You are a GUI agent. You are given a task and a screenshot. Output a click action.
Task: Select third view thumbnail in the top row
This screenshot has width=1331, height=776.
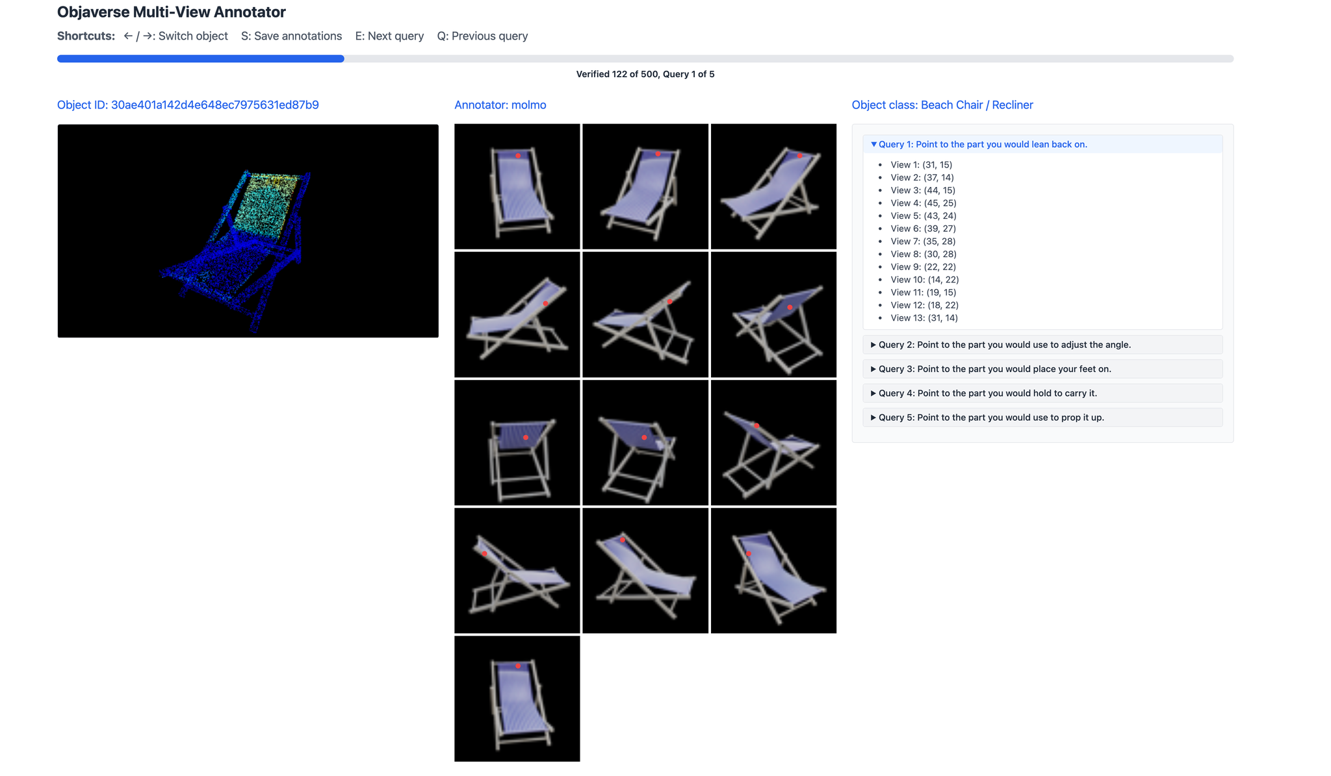(773, 186)
